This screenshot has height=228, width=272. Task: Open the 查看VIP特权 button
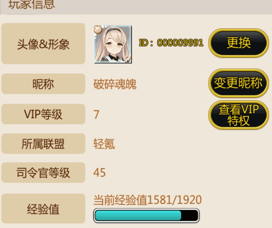pyautogui.click(x=239, y=115)
